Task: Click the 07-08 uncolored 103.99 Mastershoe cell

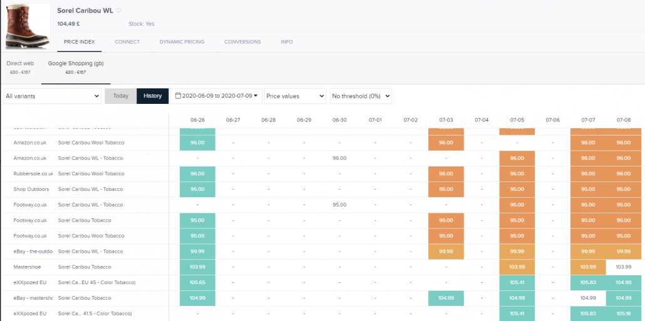Action: click(624, 267)
